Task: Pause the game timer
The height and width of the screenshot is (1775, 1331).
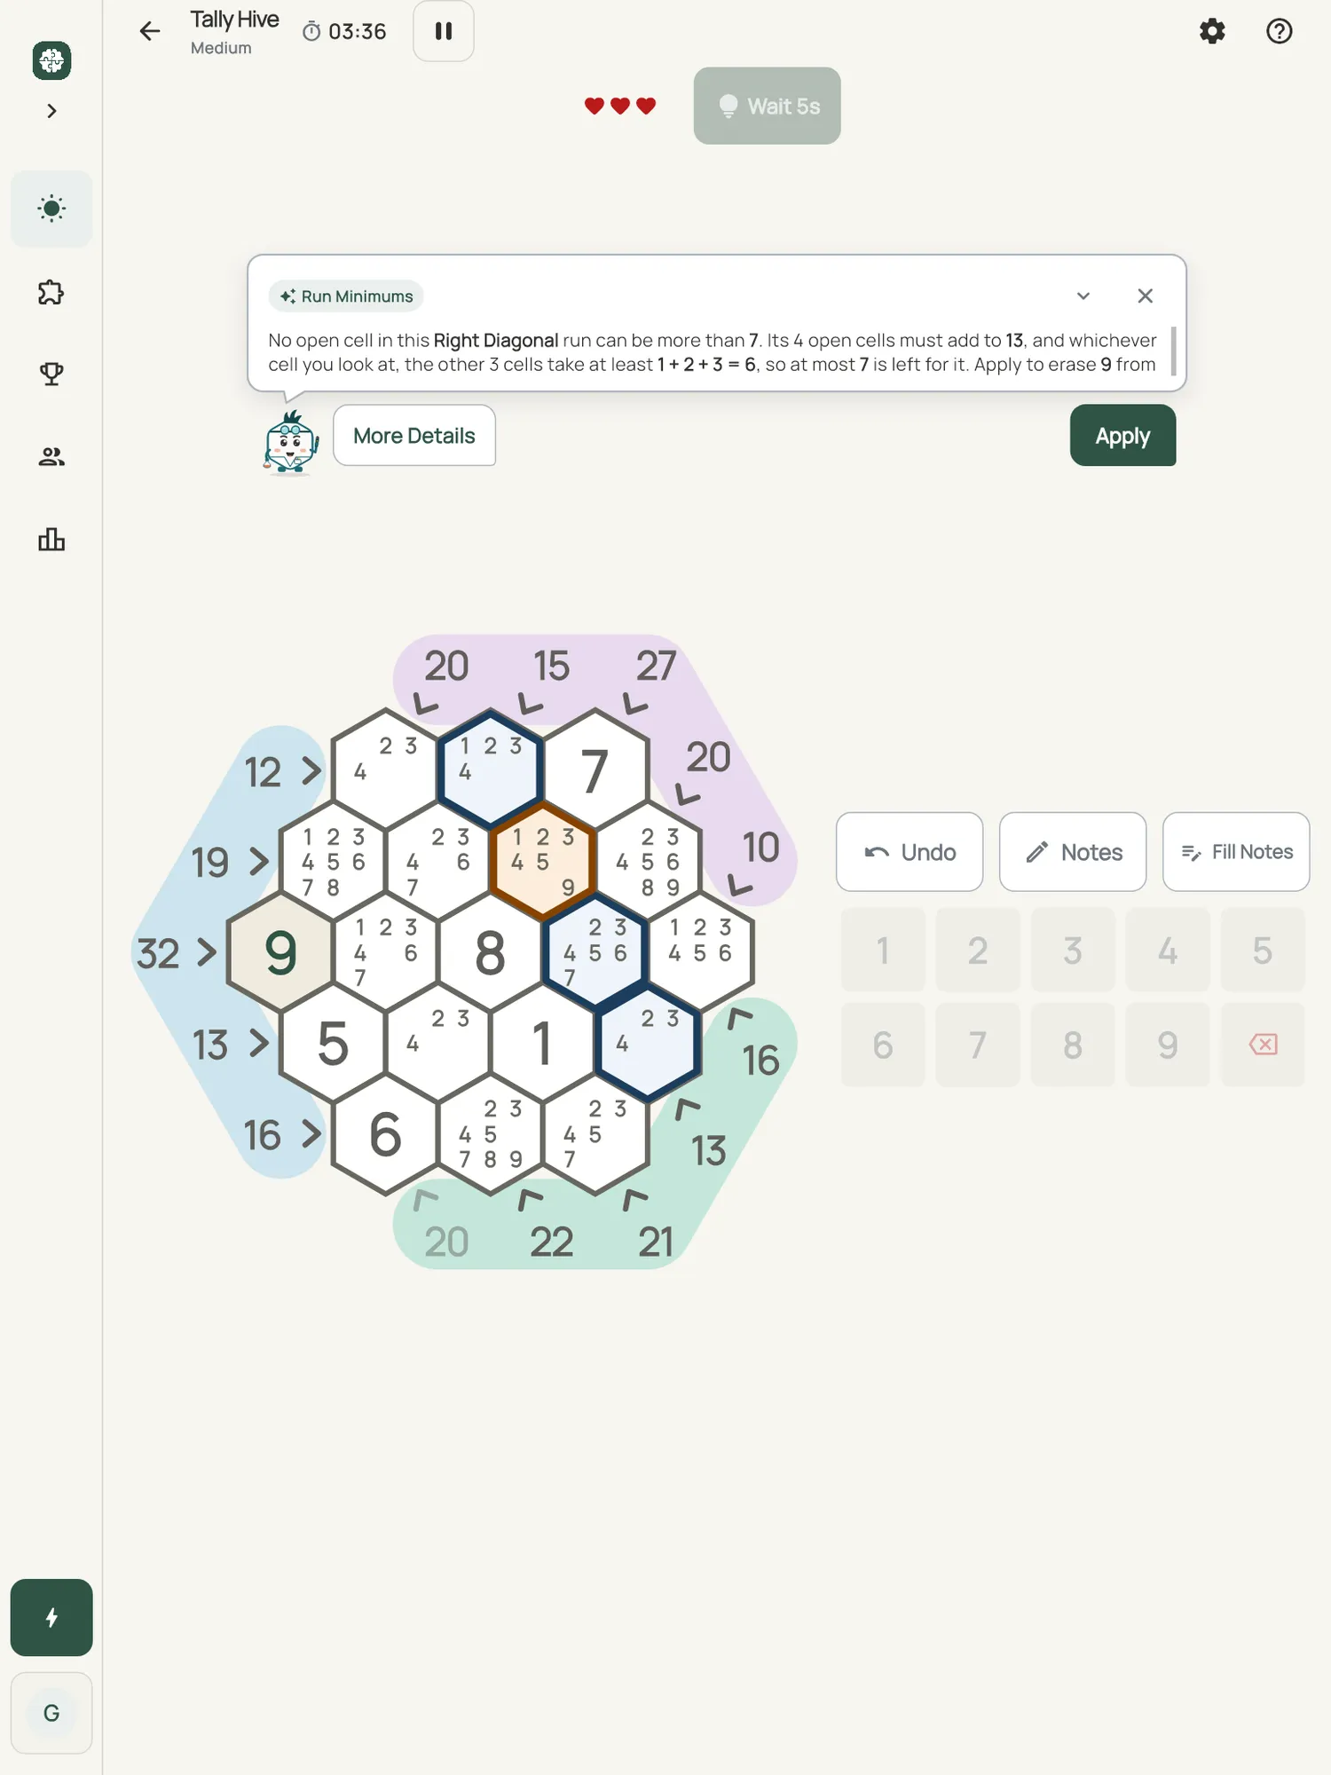Action: pyautogui.click(x=444, y=32)
